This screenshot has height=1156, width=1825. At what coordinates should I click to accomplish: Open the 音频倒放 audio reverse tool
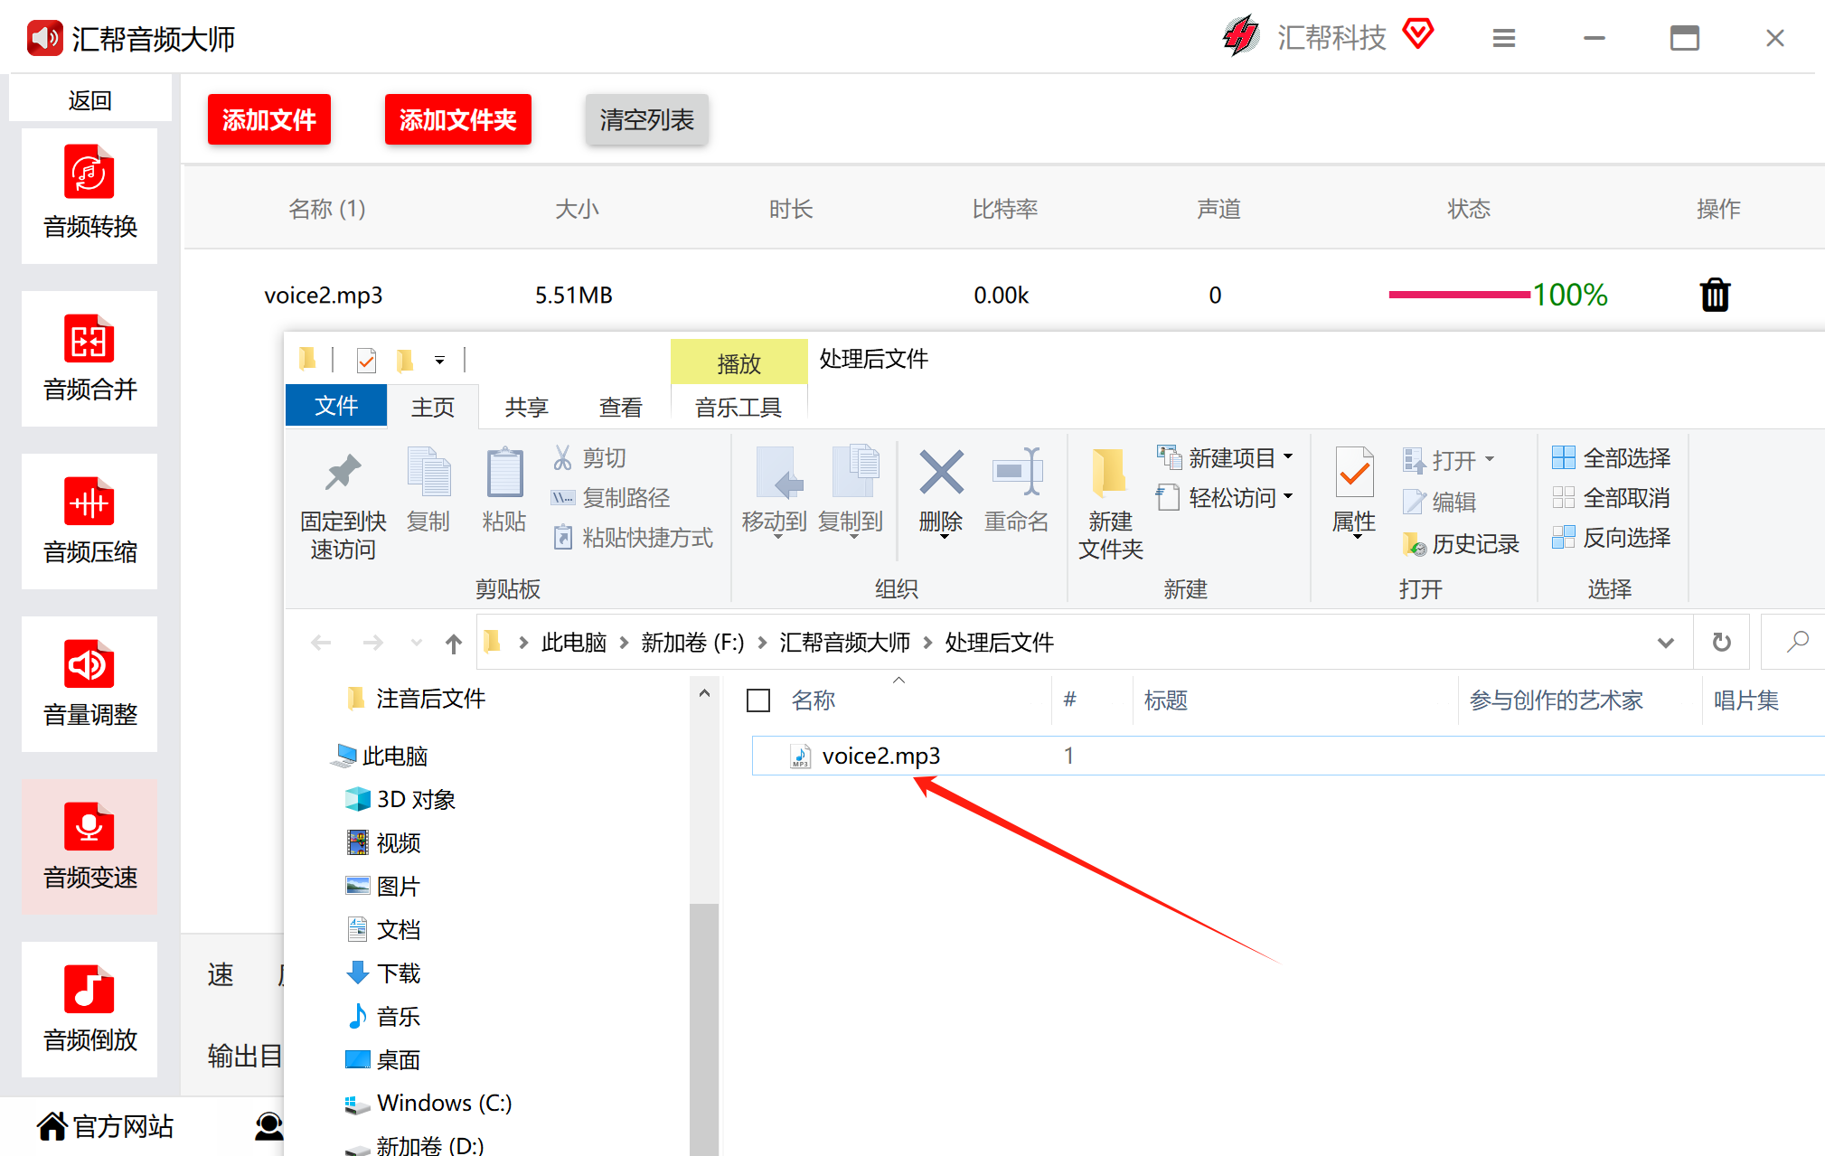[89, 1009]
